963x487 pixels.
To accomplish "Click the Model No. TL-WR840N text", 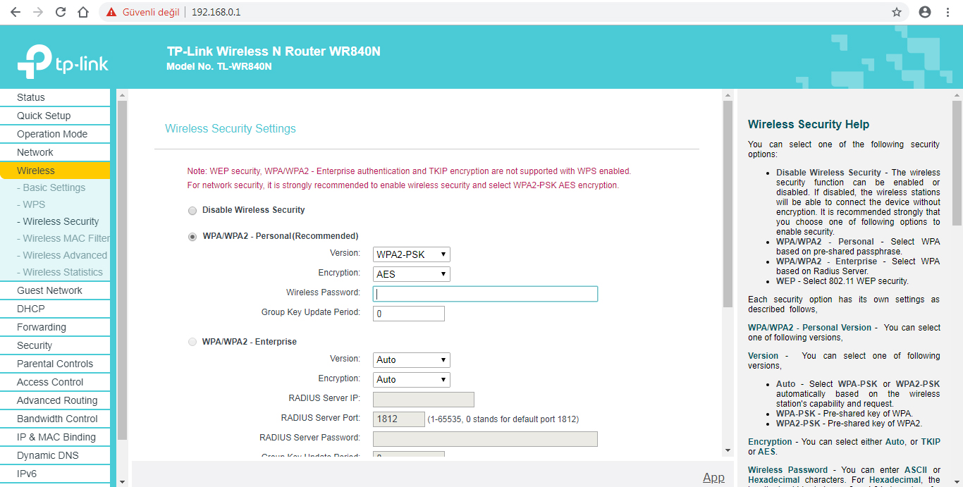I will pos(219,66).
